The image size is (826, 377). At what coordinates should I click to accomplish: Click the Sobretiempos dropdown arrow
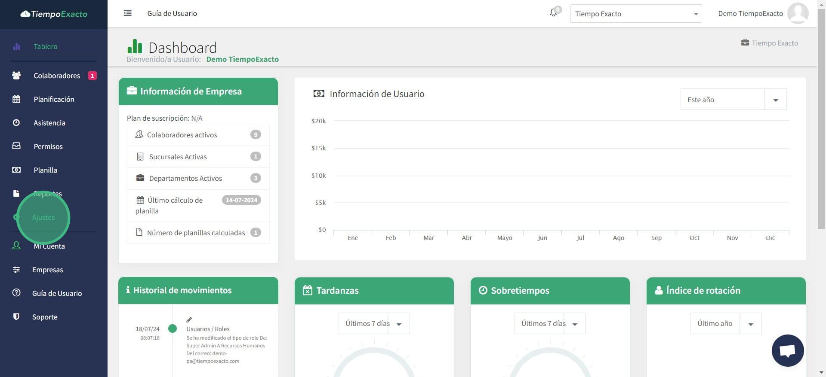pos(575,324)
